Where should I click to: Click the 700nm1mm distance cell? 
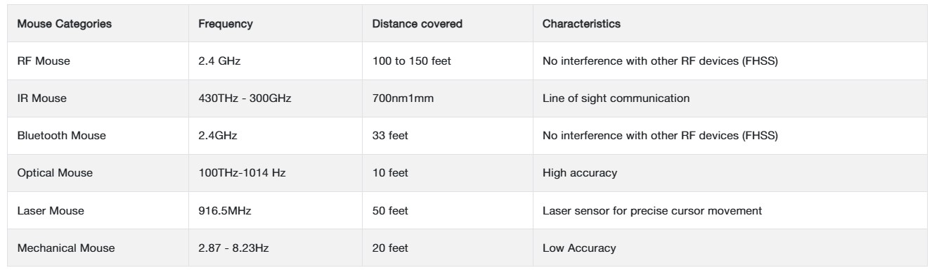click(x=447, y=98)
